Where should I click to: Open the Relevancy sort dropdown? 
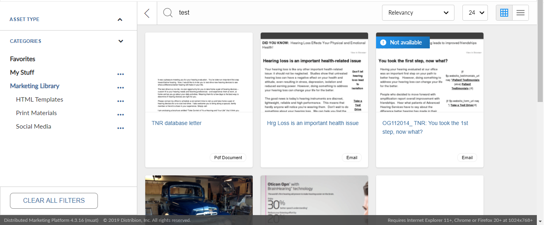[418, 13]
